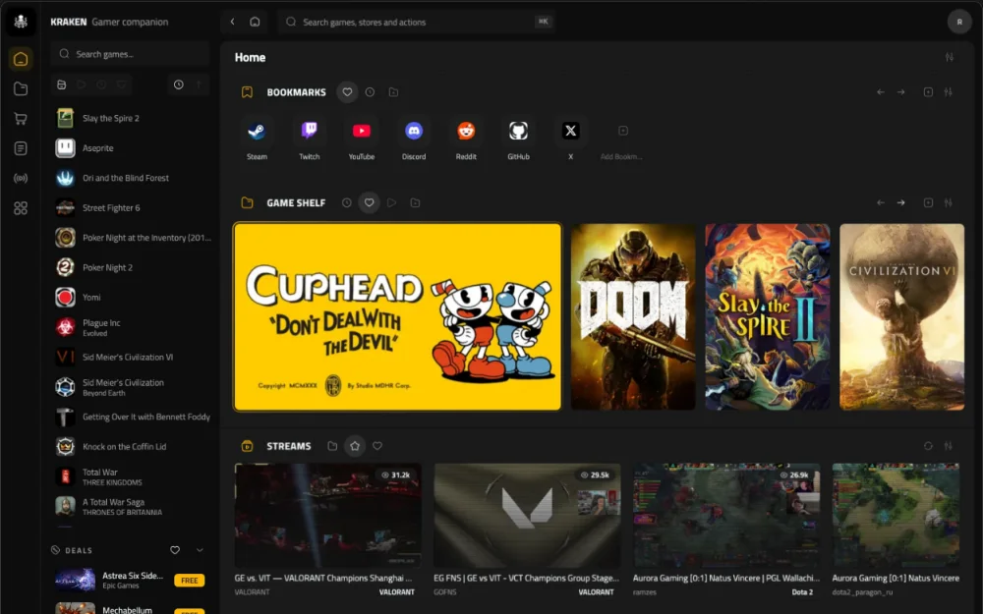Click the home icon beside search bar
983x614 pixels.
click(x=255, y=22)
